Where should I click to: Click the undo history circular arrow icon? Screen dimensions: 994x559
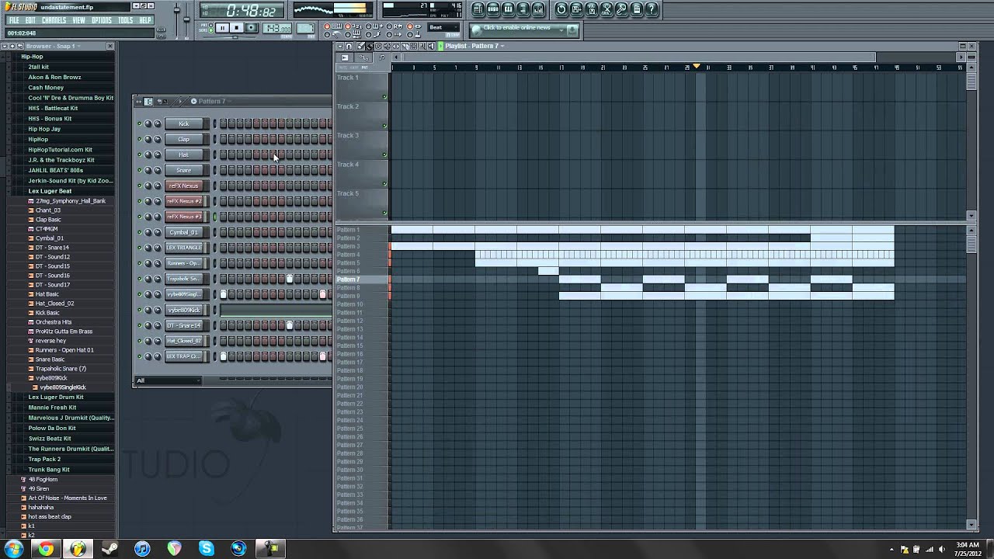point(561,9)
